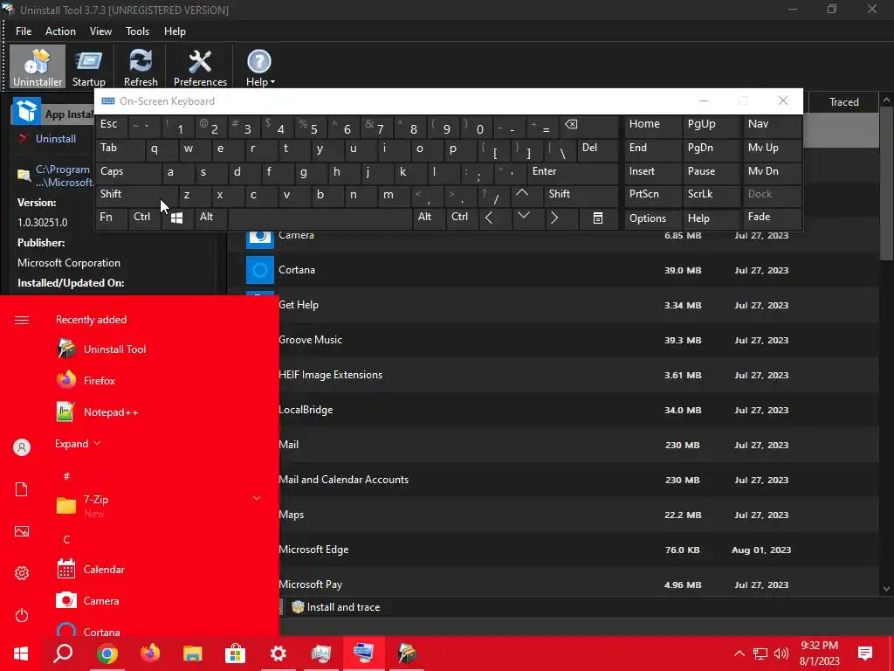Click the spacebar on On-Screen Keyboard

[x=320, y=218]
